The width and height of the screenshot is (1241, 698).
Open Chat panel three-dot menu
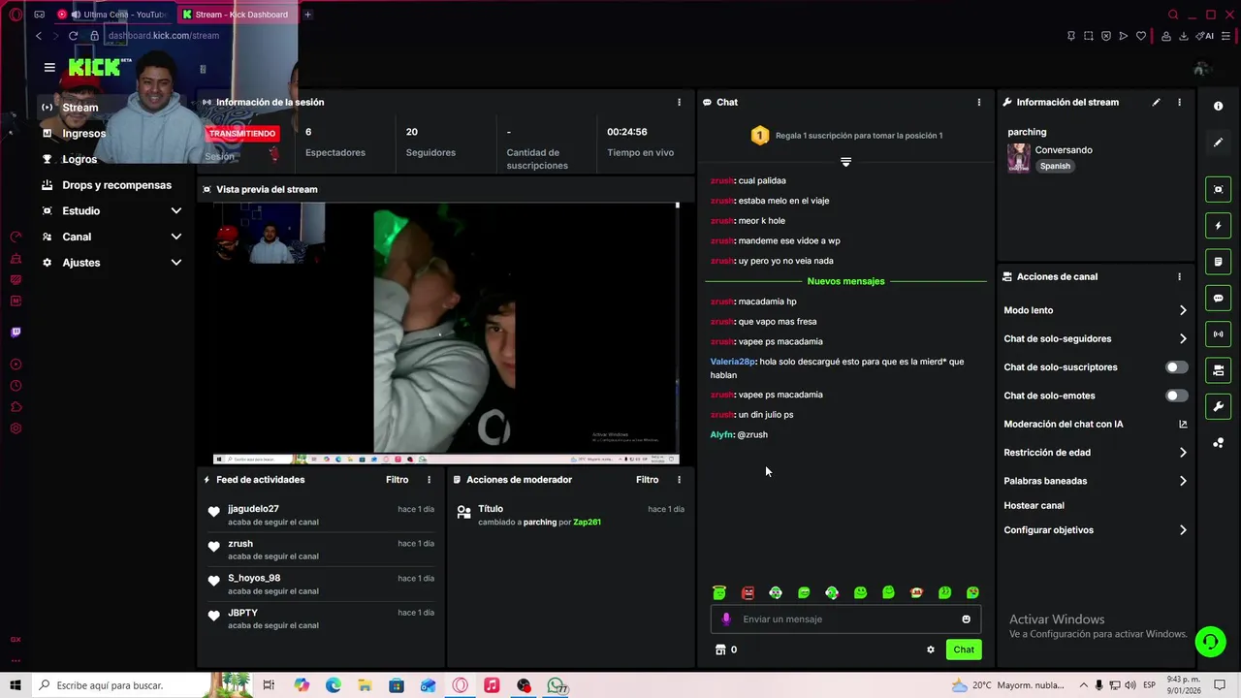(x=978, y=102)
